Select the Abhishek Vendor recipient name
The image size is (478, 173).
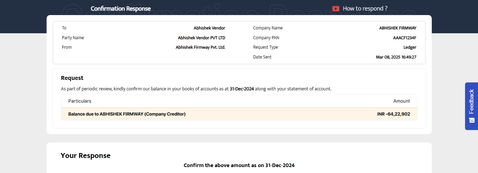209,28
